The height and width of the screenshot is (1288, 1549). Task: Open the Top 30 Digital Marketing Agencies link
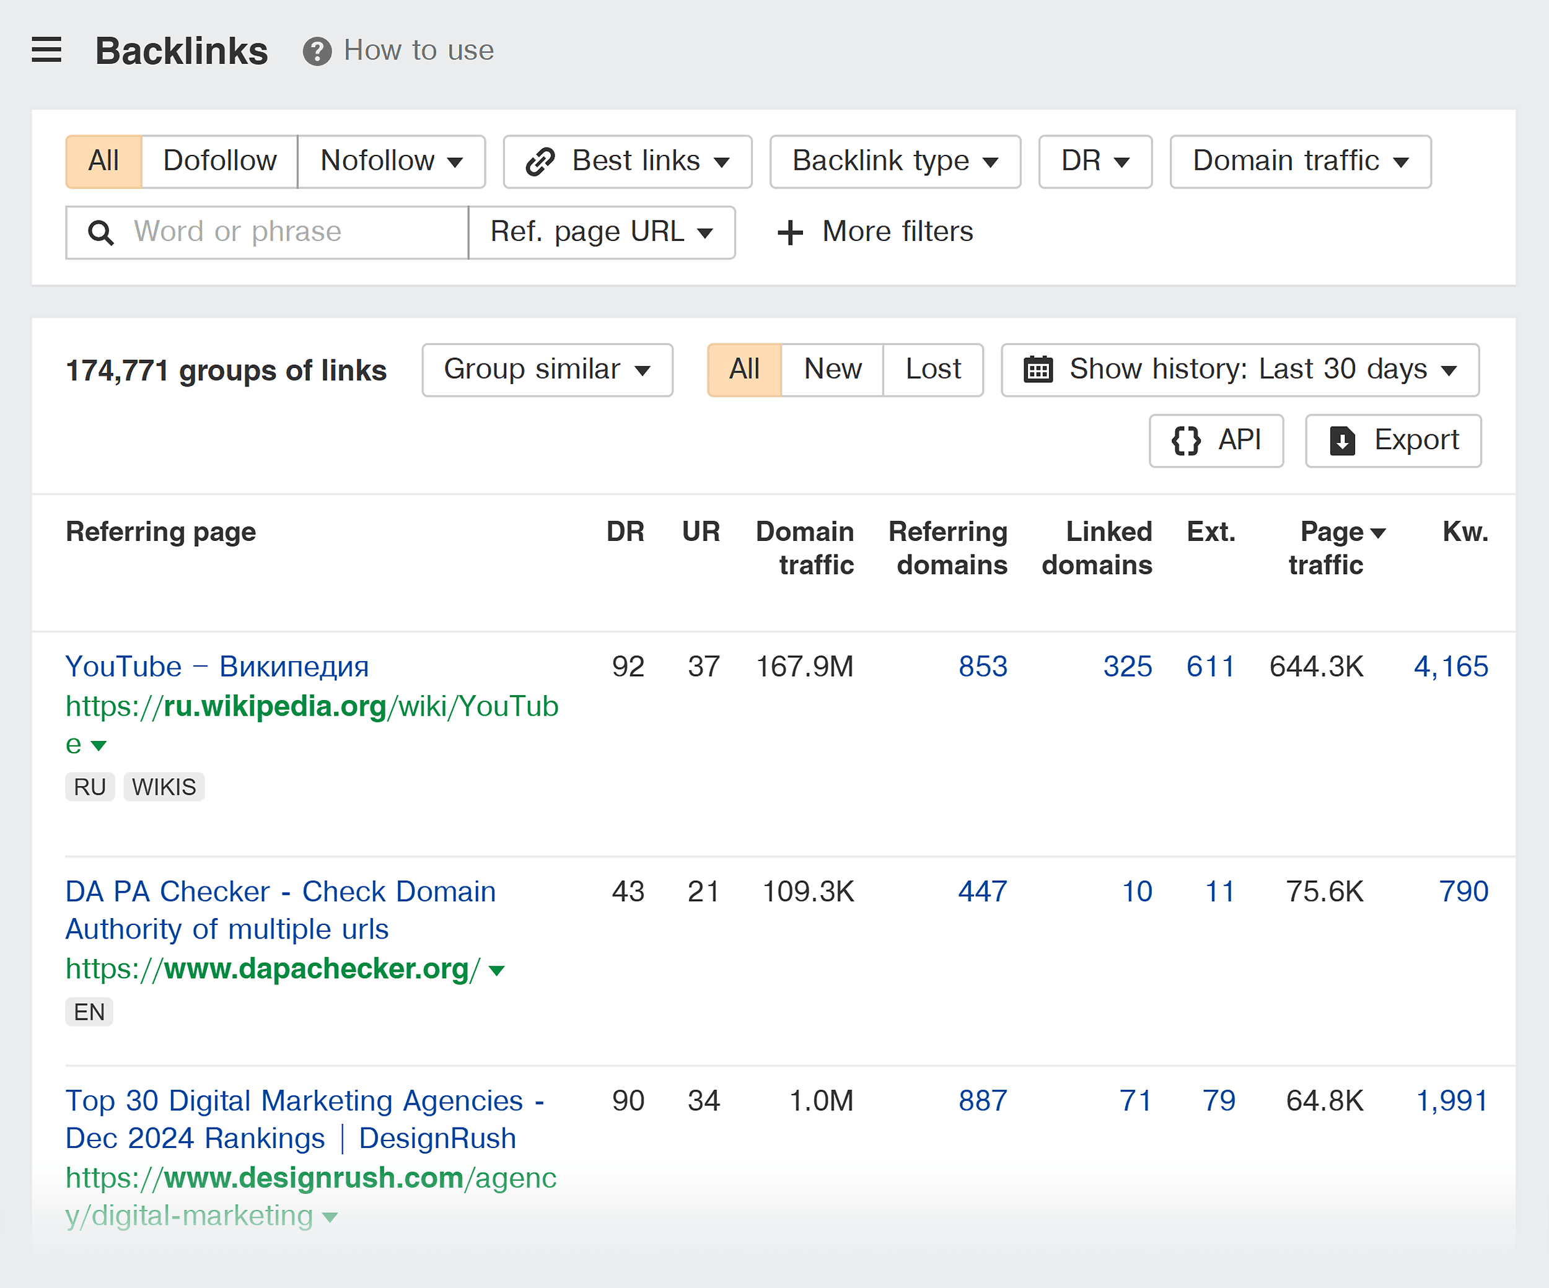click(305, 1120)
